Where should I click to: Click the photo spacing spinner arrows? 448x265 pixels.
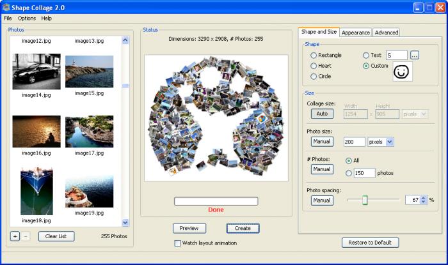(x=424, y=200)
